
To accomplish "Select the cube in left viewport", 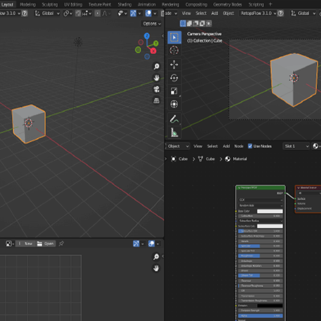I will 29,124.
